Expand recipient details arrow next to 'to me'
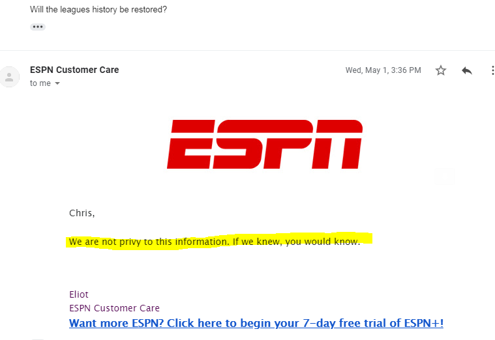This screenshot has width=495, height=340. tap(57, 83)
